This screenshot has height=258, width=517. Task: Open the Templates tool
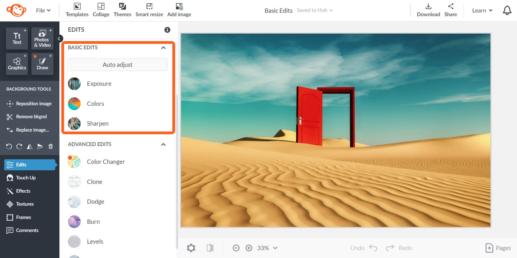pos(77,10)
